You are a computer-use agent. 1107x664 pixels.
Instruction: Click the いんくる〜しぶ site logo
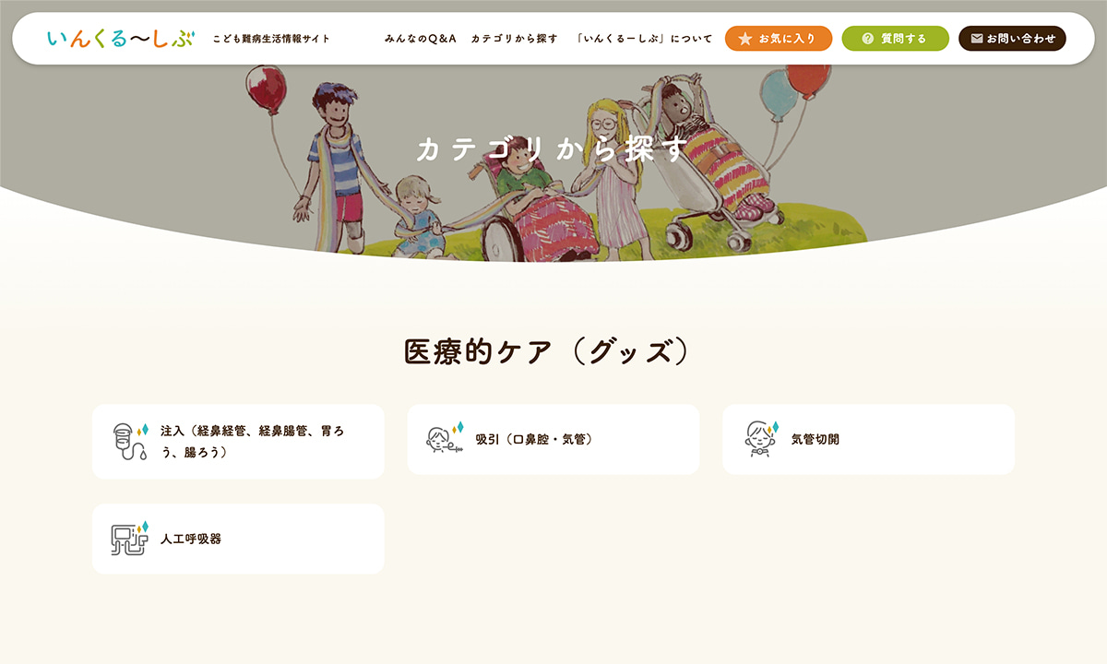click(x=121, y=39)
